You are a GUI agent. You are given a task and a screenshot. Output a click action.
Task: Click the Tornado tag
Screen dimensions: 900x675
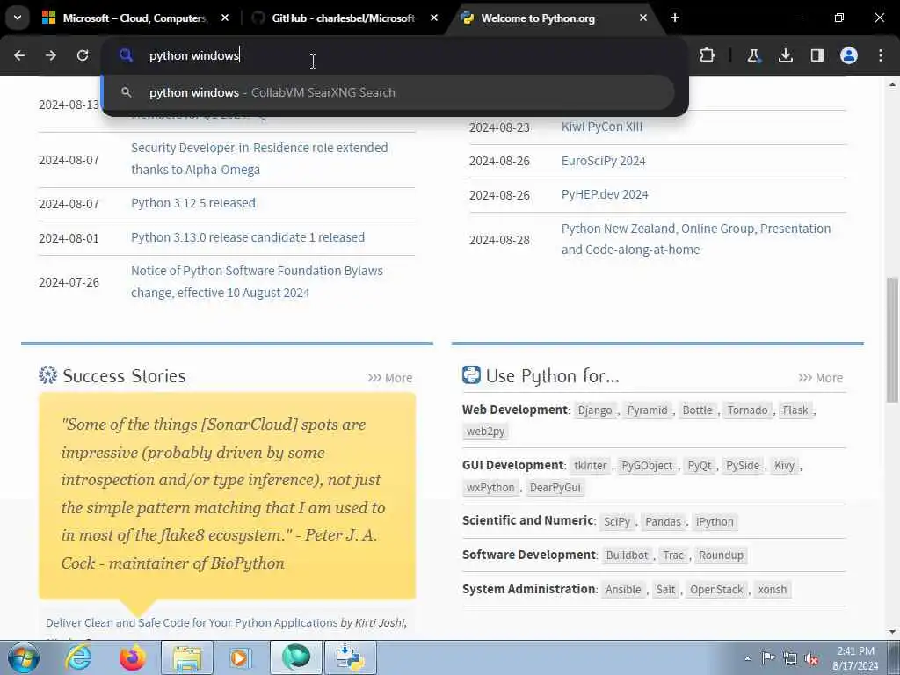[x=747, y=410]
